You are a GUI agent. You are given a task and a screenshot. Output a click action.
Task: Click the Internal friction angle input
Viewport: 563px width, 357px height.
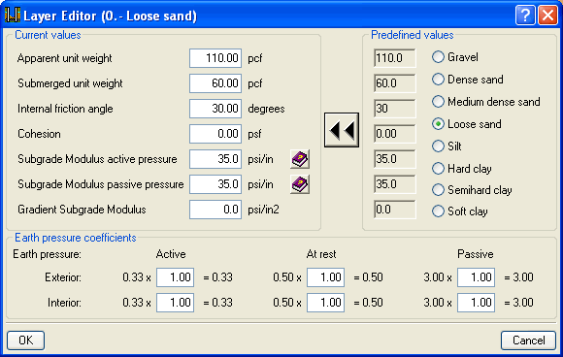[215, 109]
